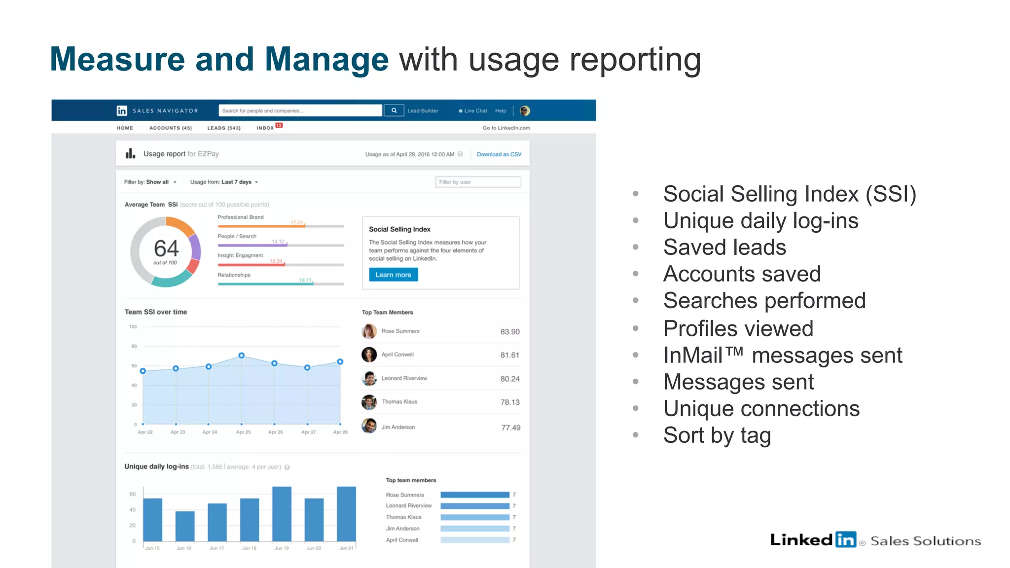Screen dimensions: 1010x568
Task: Click Rose Summers' profile photo
Action: pos(369,331)
